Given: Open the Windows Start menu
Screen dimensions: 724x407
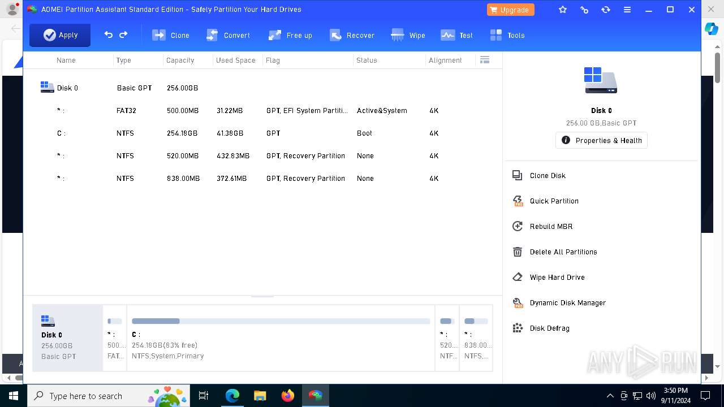Looking at the screenshot, I should [13, 396].
